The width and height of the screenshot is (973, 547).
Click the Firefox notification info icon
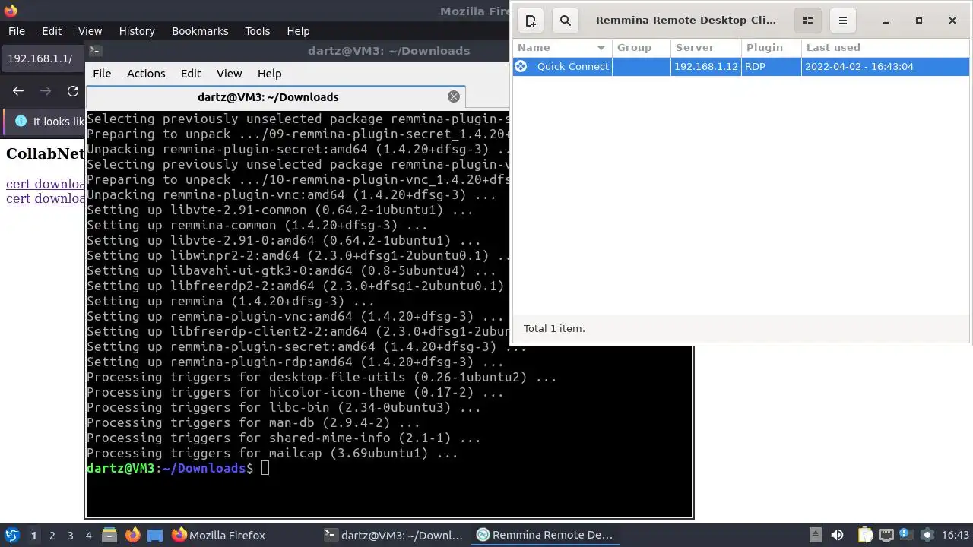pyautogui.click(x=20, y=122)
